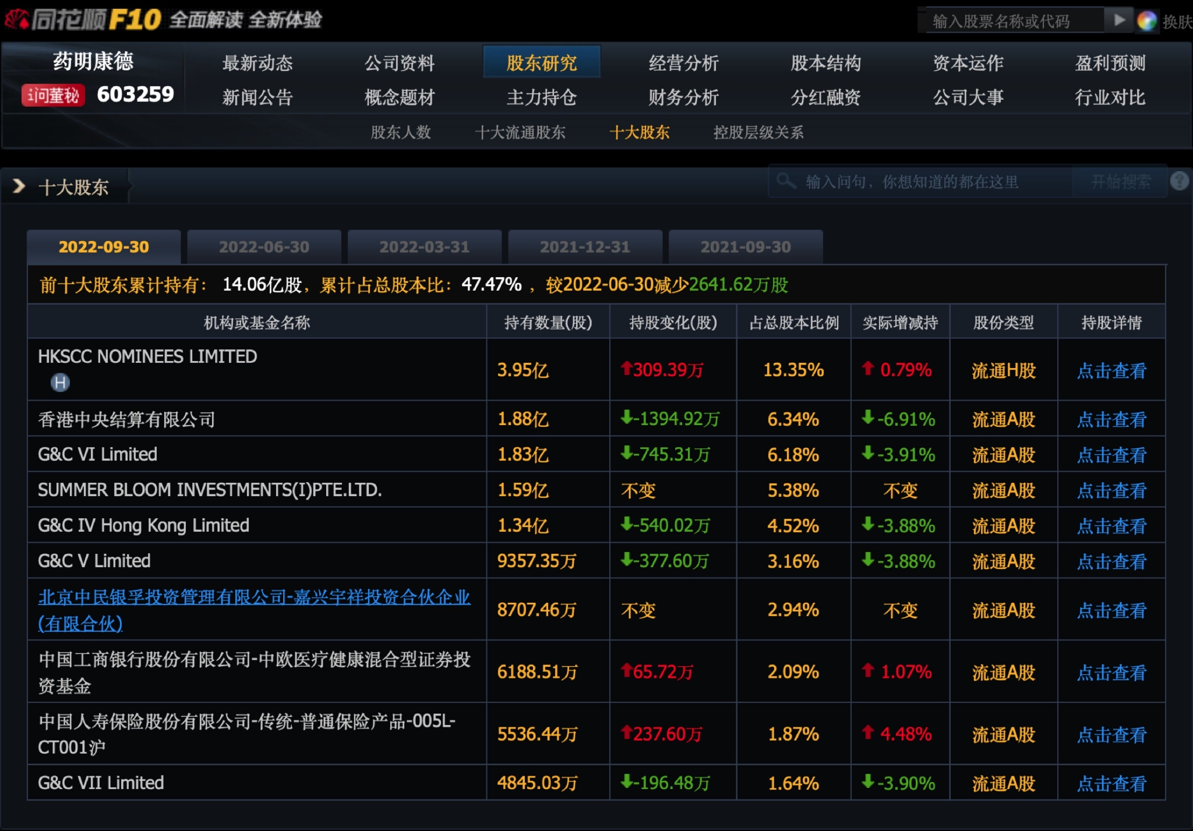
Task: Switch to the 2021-09-30 date tab
Action: coord(746,247)
